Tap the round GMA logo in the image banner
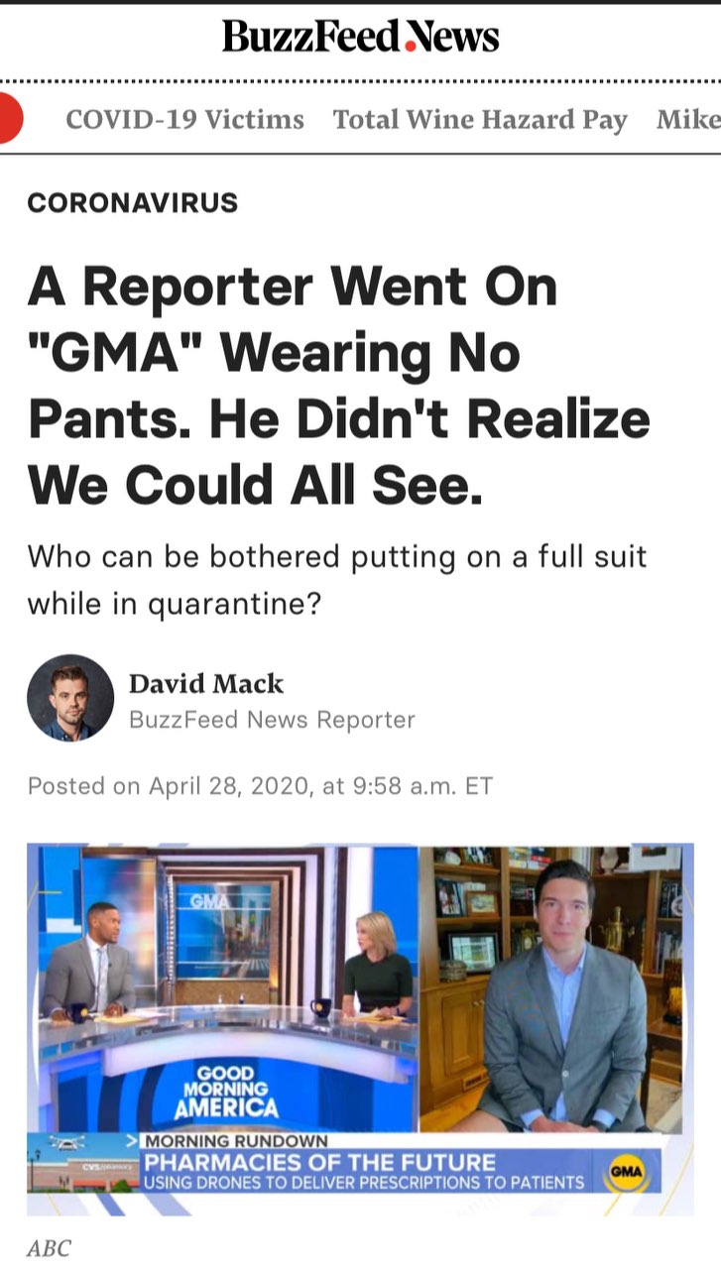The width and height of the screenshot is (721, 1269). click(627, 1173)
